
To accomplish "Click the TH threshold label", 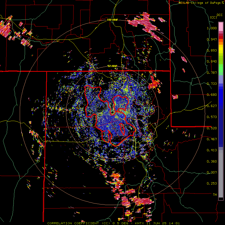I will tap(215, 195).
